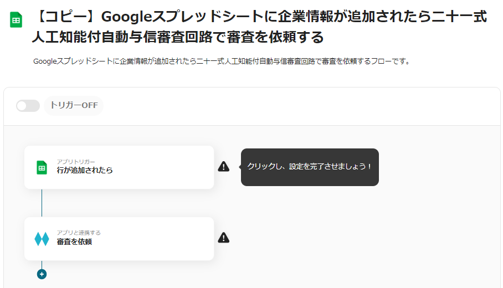The image size is (503, 288).
Task: Add a step with the plus button
Action: 42,274
